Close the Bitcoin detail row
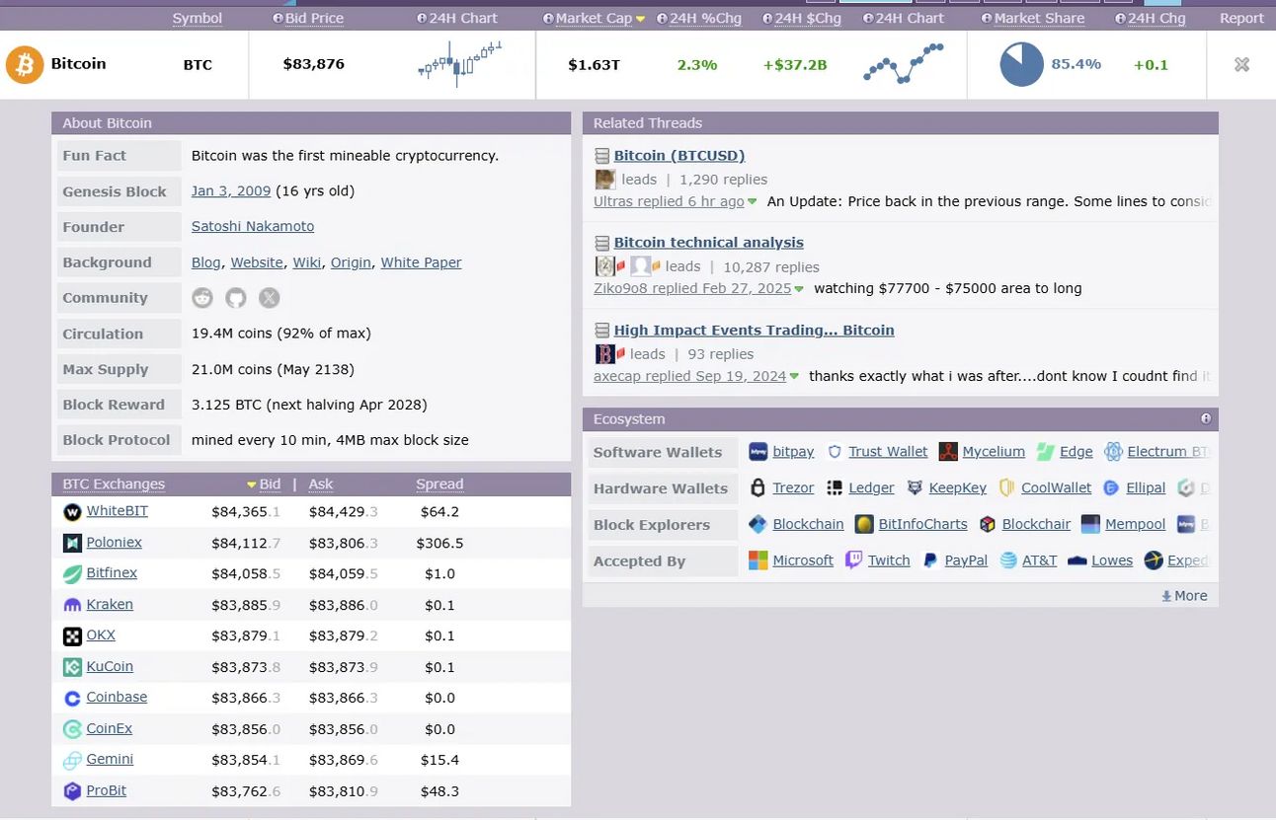Image resolution: width=1276 pixels, height=820 pixels. 1241,64
